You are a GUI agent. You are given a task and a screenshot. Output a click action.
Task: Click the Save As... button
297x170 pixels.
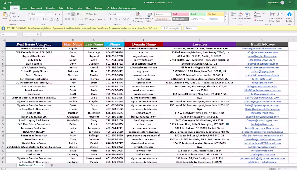[190, 28]
